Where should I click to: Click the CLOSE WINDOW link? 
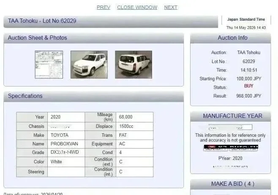pos(137,7)
